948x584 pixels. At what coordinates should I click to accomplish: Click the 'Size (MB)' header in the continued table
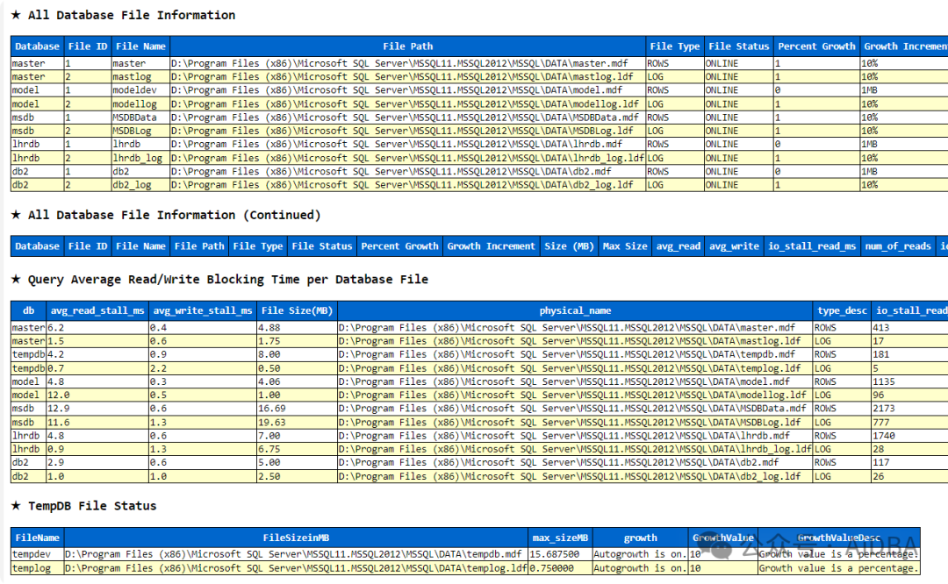click(569, 246)
